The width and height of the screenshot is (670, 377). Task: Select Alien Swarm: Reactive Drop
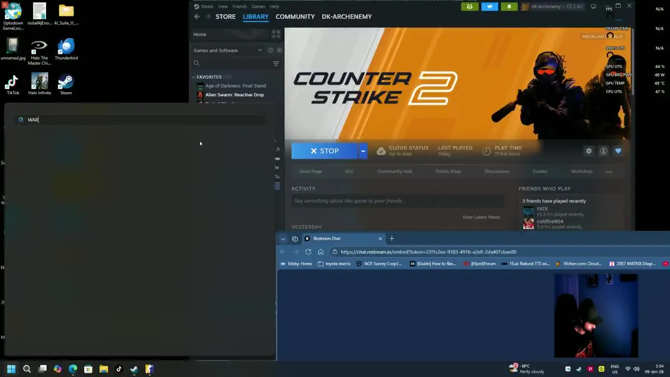234,95
